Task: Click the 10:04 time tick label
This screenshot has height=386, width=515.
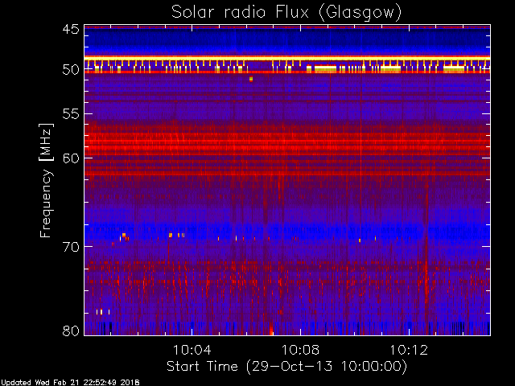Action: [192, 350]
